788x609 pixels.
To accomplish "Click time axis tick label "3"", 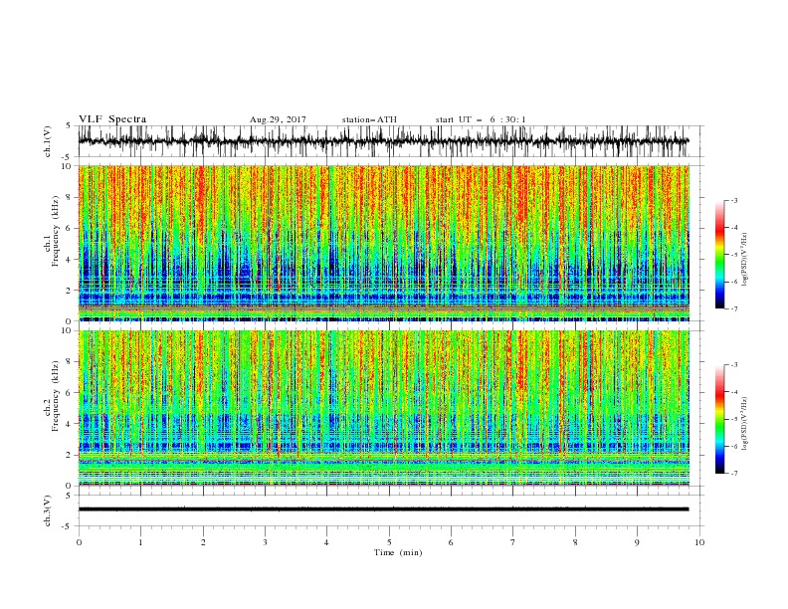I will [x=265, y=542].
